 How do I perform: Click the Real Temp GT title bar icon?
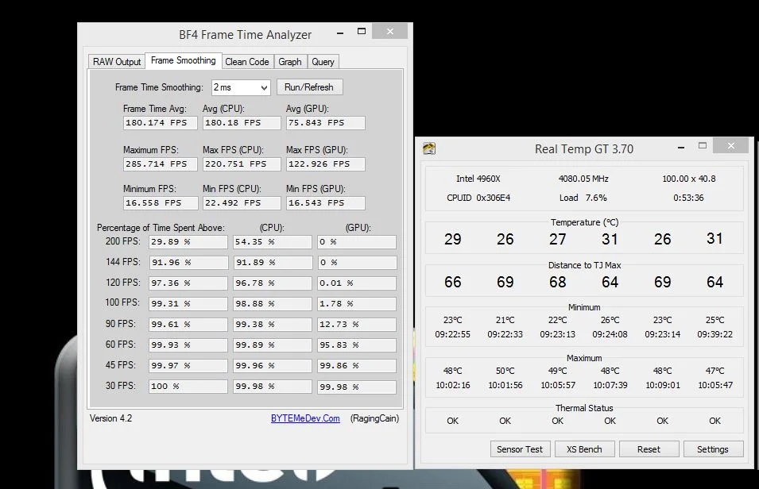pyautogui.click(x=429, y=148)
